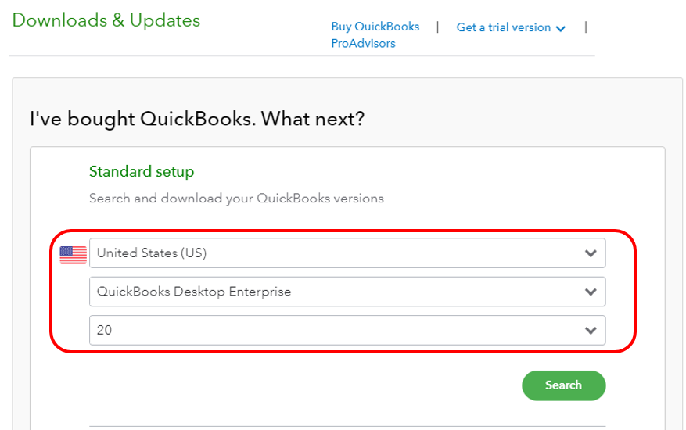Screen dimensions: 686x430
Task: Click the separator bar after Buy QuickBooks
Action: pos(437,27)
